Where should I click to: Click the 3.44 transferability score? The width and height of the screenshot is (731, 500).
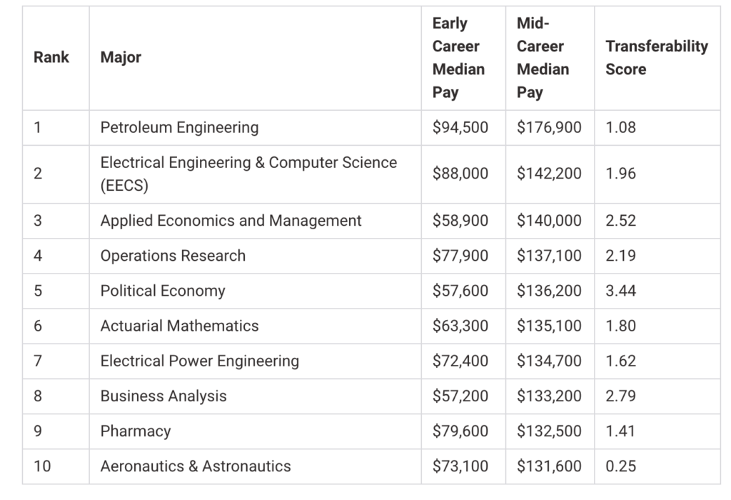tap(620, 291)
